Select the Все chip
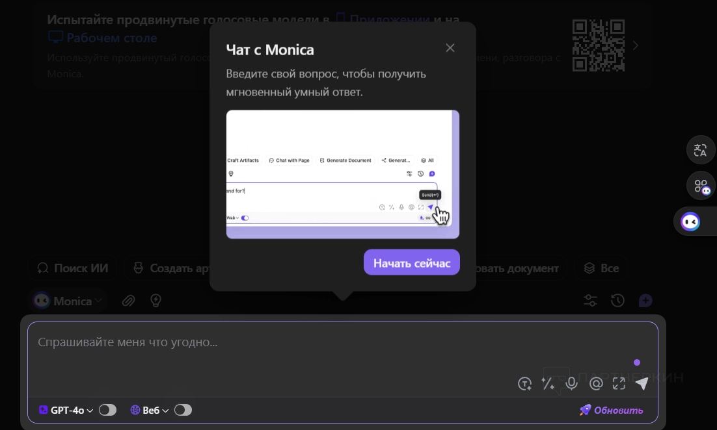 (x=601, y=268)
